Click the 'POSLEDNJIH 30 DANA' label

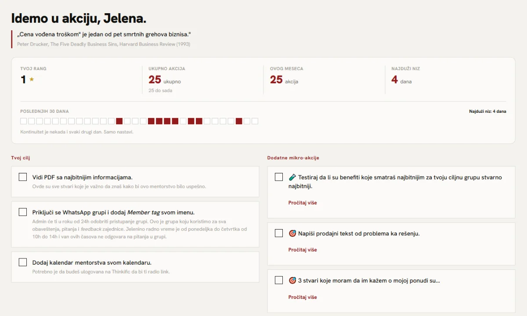click(x=44, y=111)
